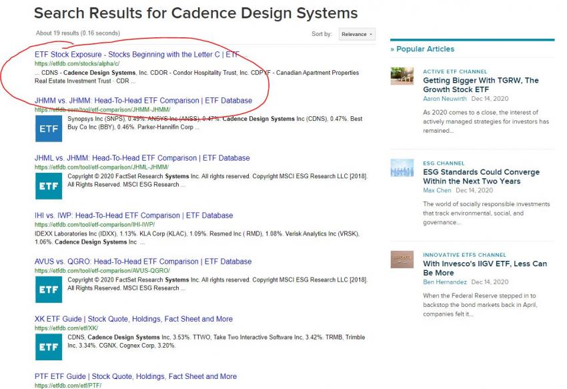
Task: Open the IHI vs. IWP comparison result
Action: pos(134,216)
